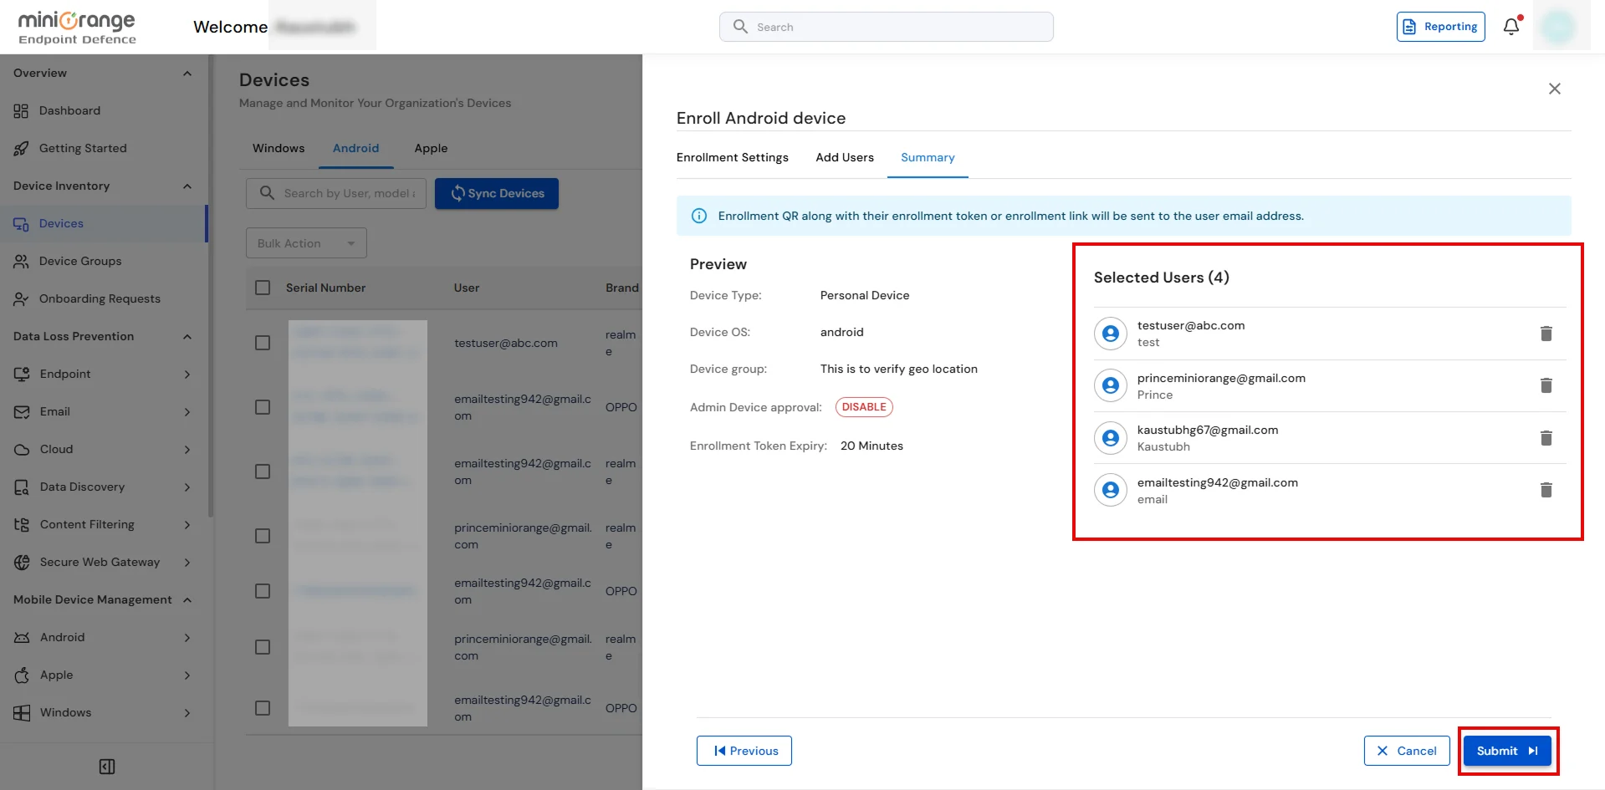Open the Add Users tab
The image size is (1605, 790).
coord(845,157)
